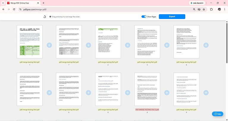
Task: Click the browser forward arrow
Action: coord(9,9)
